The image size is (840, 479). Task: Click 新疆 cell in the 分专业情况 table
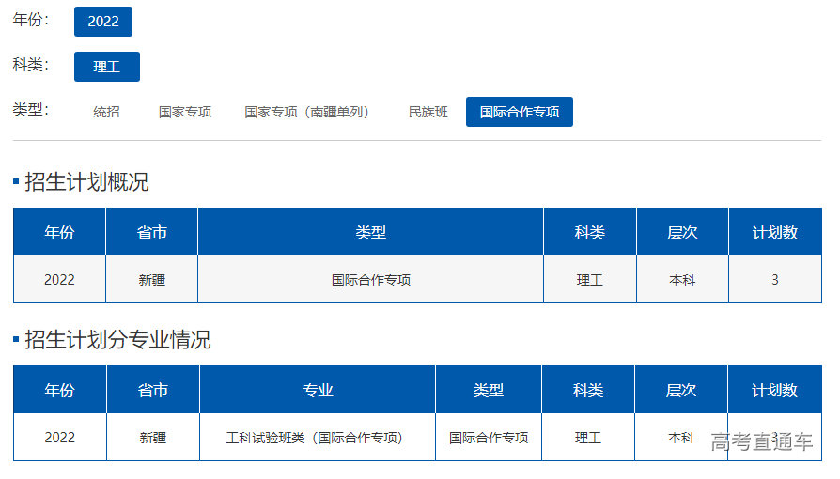153,438
